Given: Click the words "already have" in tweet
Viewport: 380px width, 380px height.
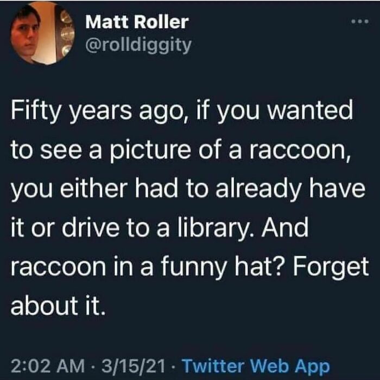Looking at the screenshot, I should click(290, 190).
